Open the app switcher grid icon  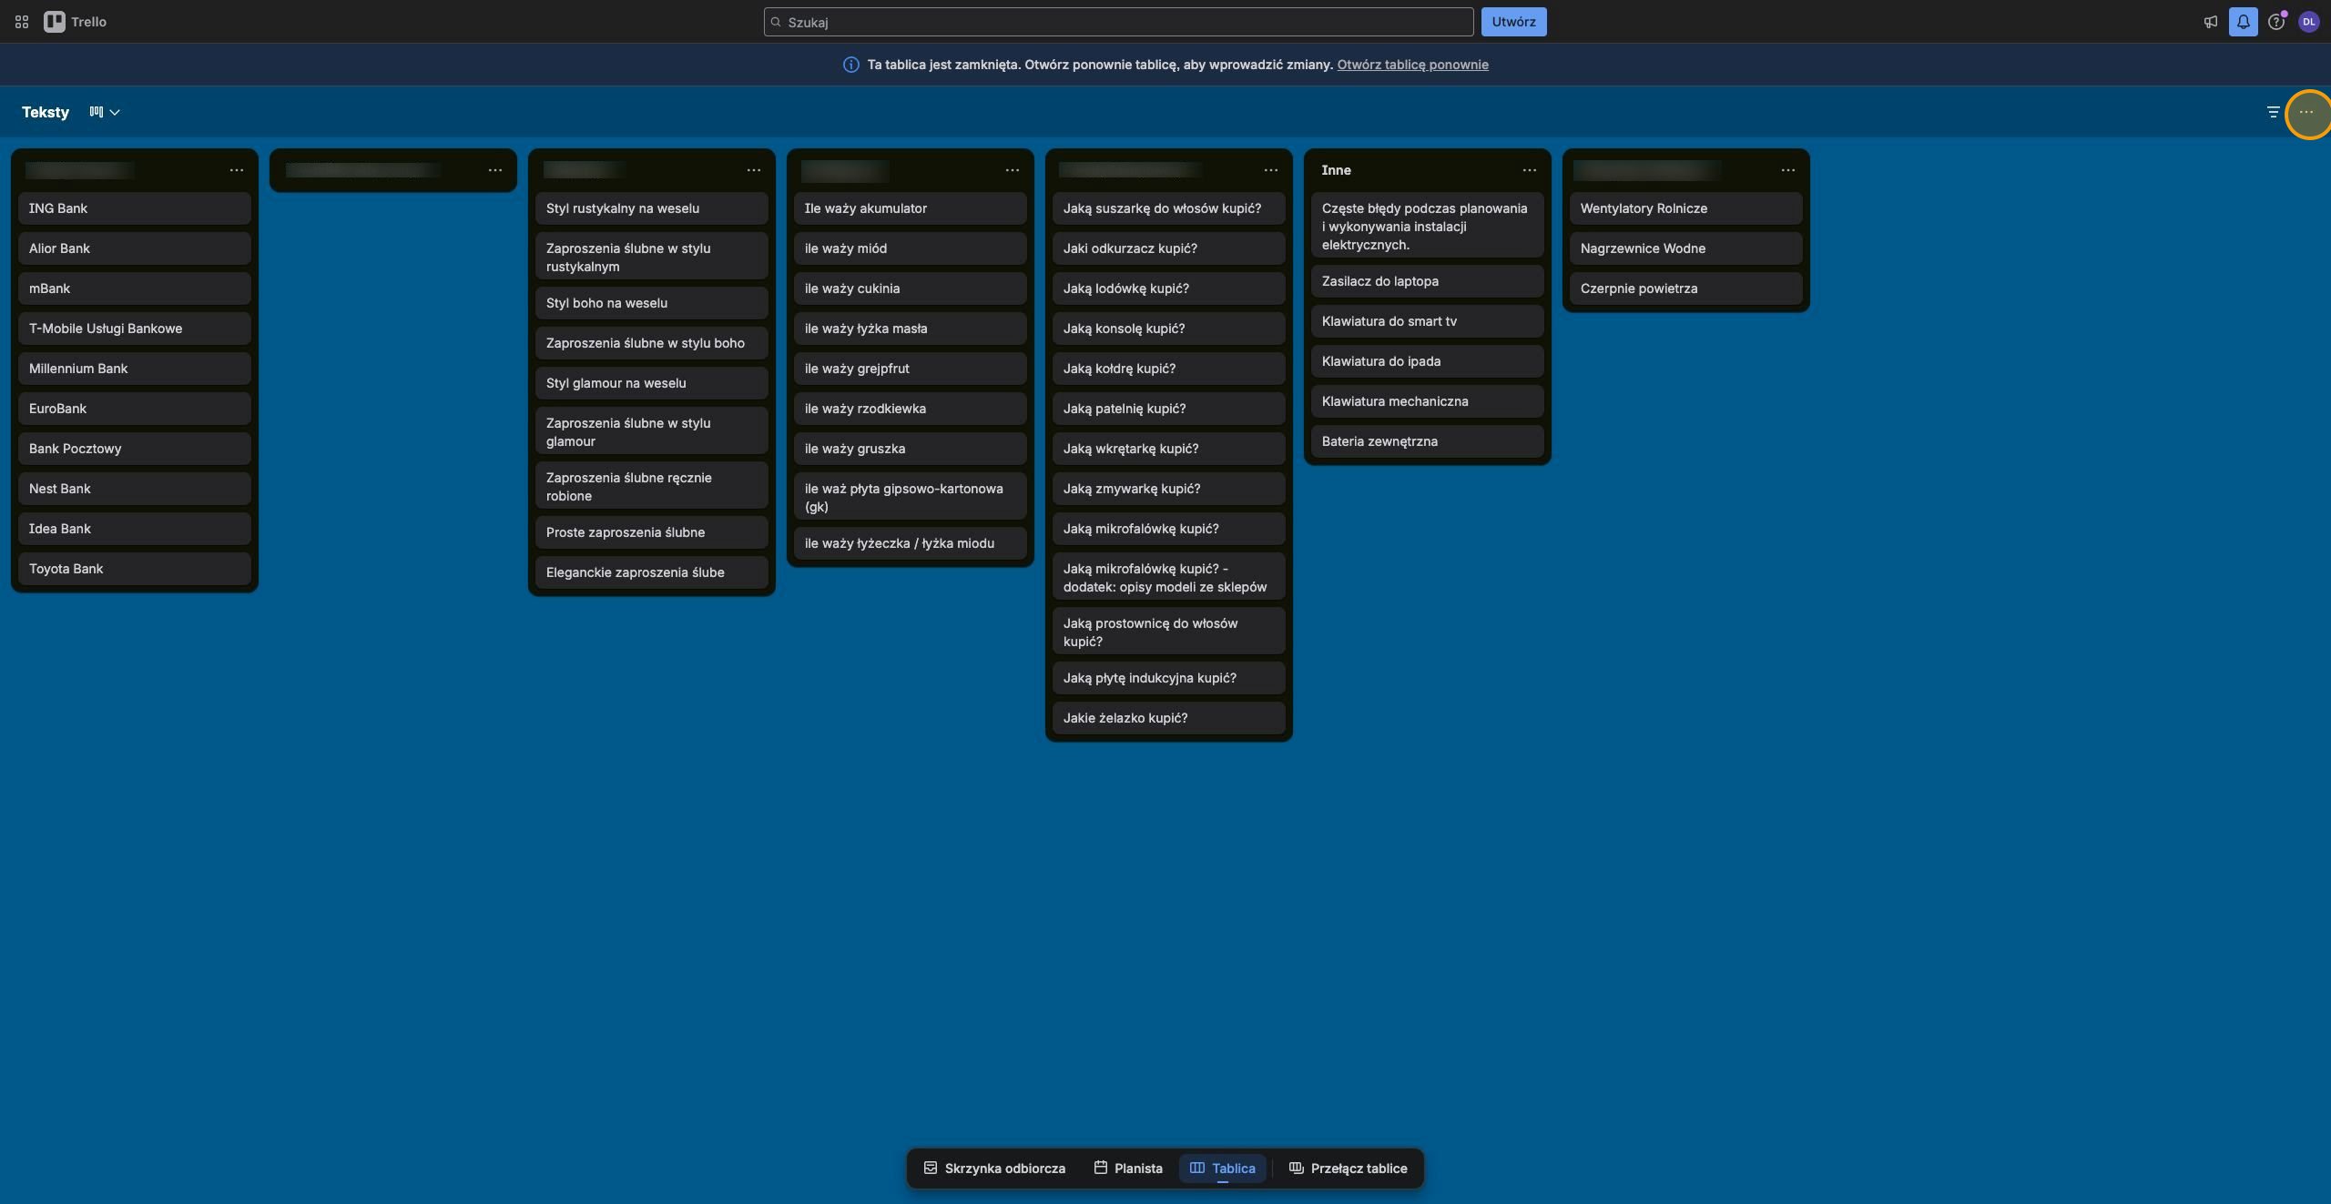coord(22,22)
